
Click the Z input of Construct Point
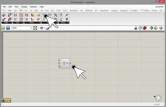(60, 66)
